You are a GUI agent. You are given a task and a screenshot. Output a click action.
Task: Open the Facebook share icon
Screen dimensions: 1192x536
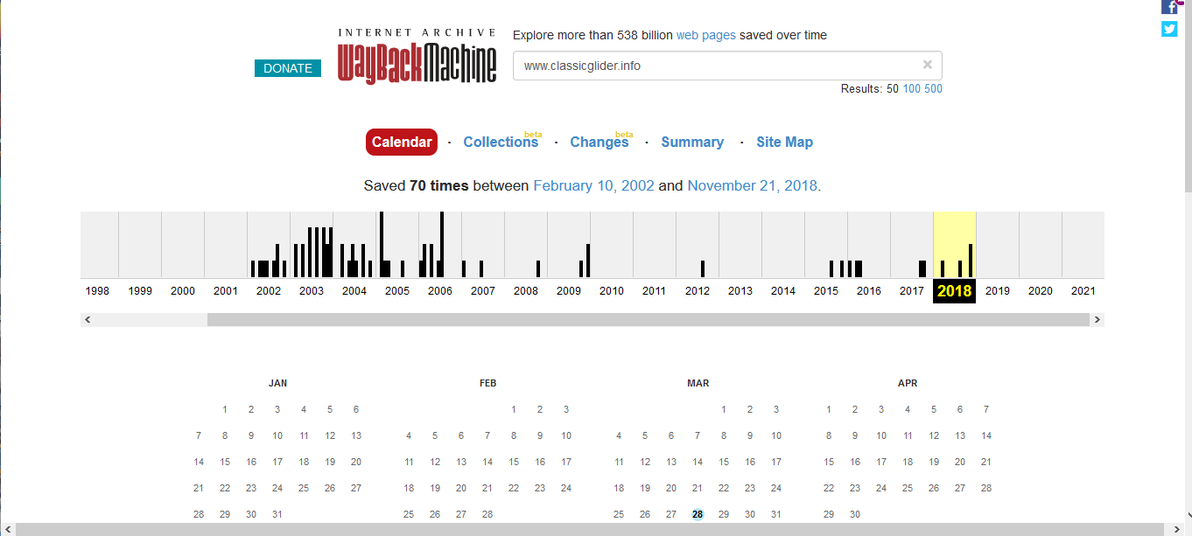1169,7
